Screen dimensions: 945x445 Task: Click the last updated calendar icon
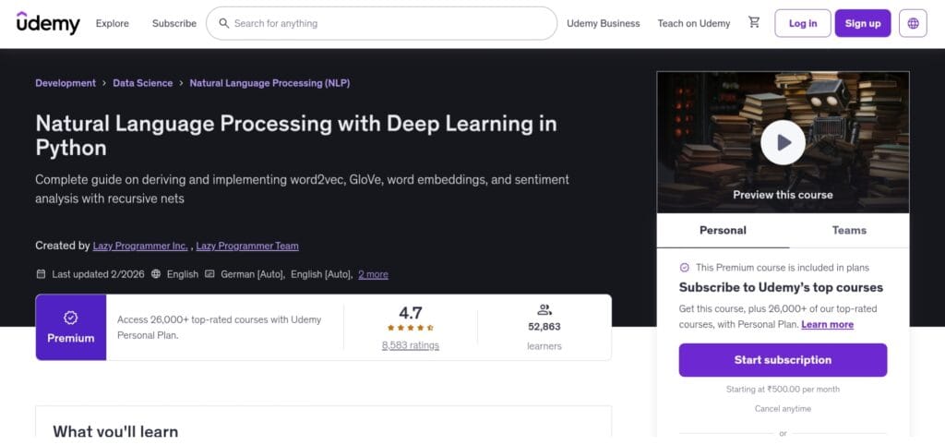[x=41, y=274]
